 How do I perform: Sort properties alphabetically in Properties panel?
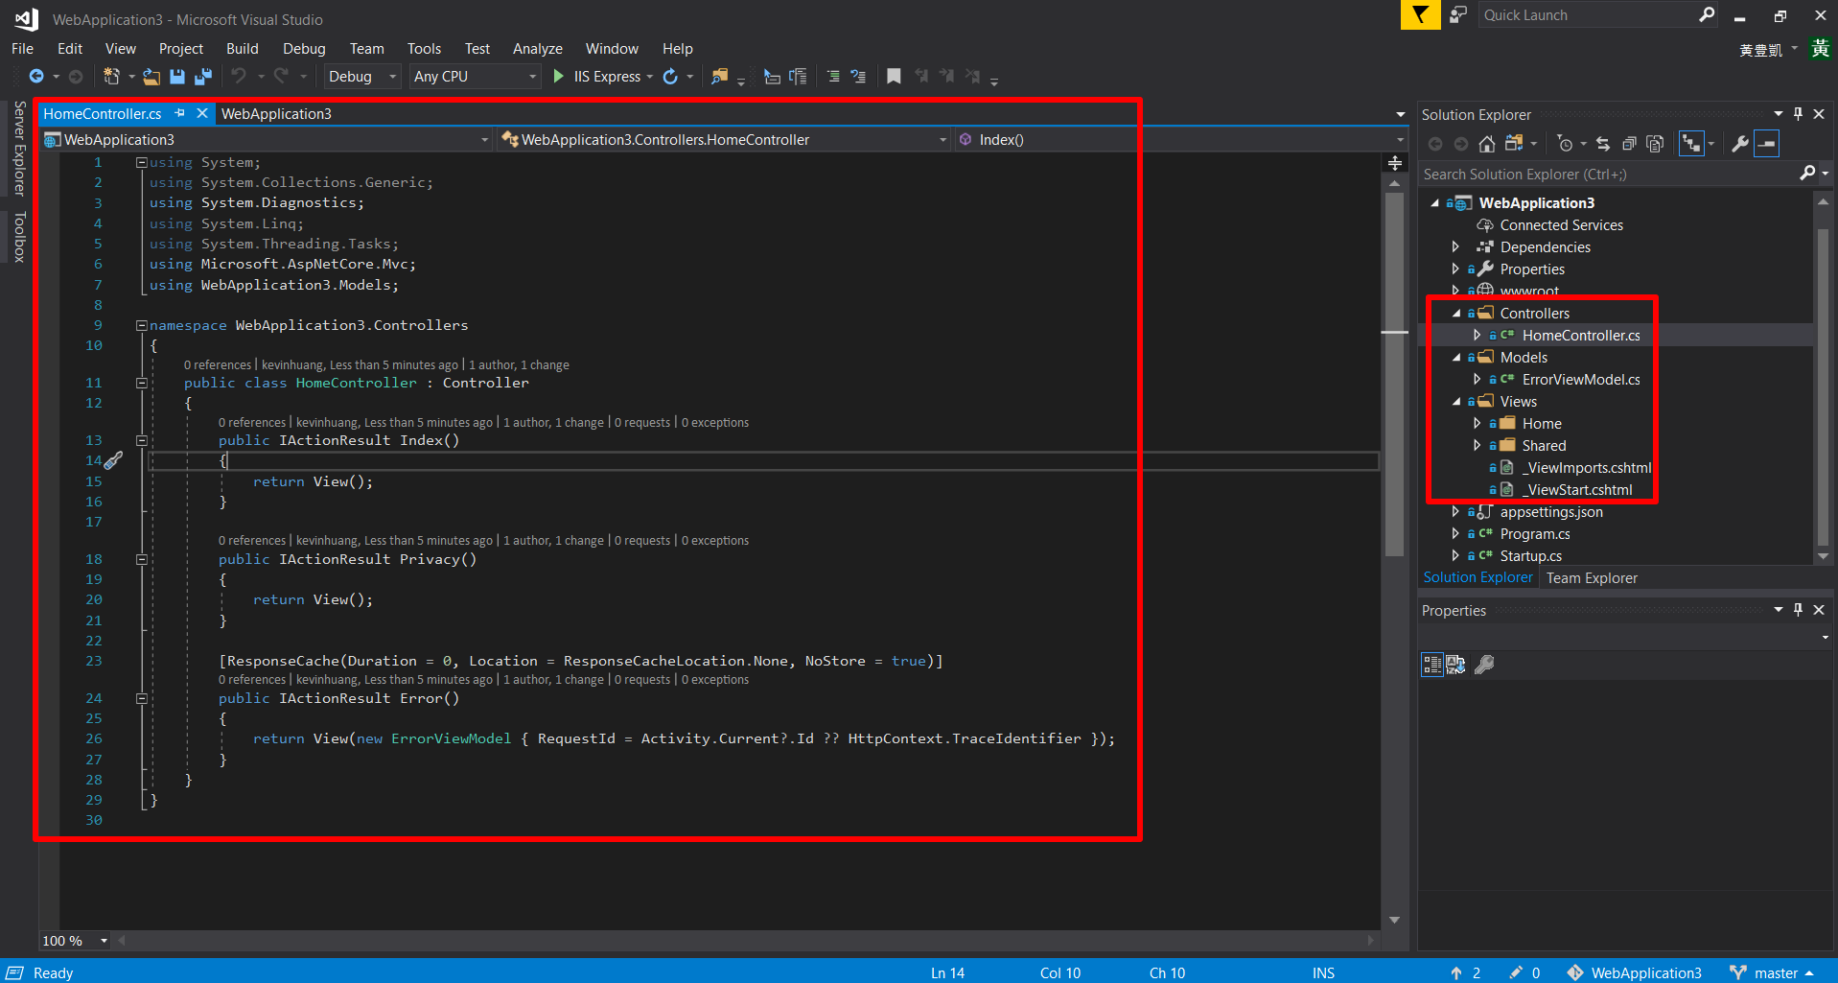(1455, 665)
